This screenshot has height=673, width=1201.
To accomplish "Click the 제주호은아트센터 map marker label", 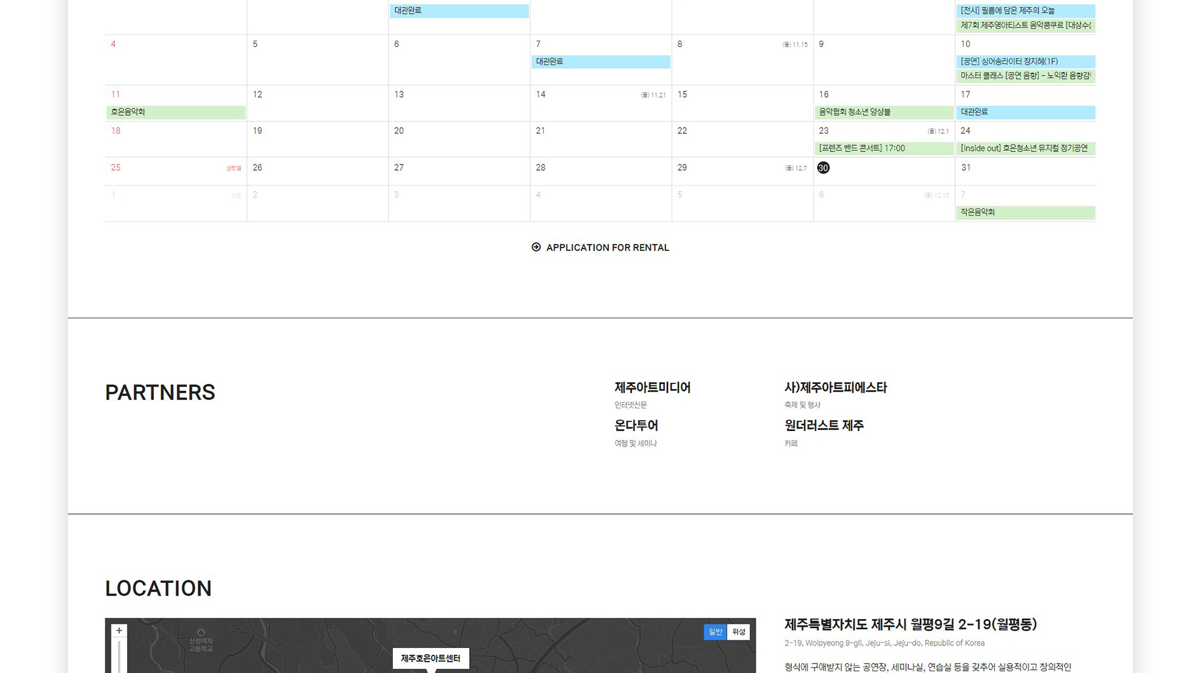I will [x=430, y=658].
